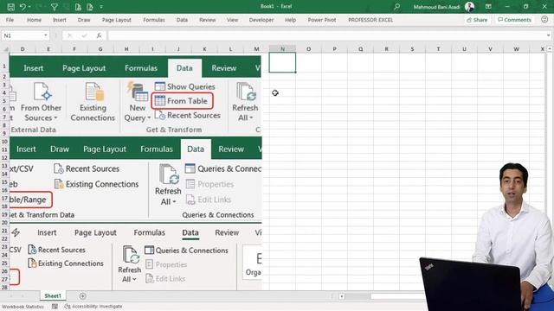This screenshot has width=554, height=311.
Task: Click the smiley feedback icon
Action: 544,20
